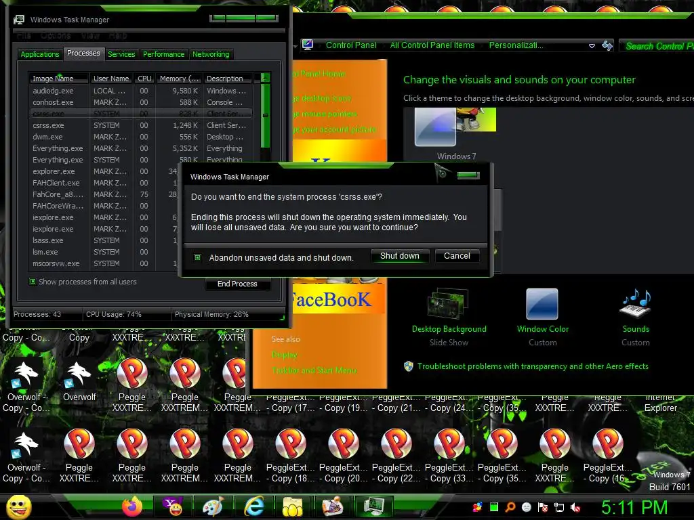Viewport: 694px width, 520px height.
Task: Sort processes by CPU column
Action: pyautogui.click(x=144, y=79)
